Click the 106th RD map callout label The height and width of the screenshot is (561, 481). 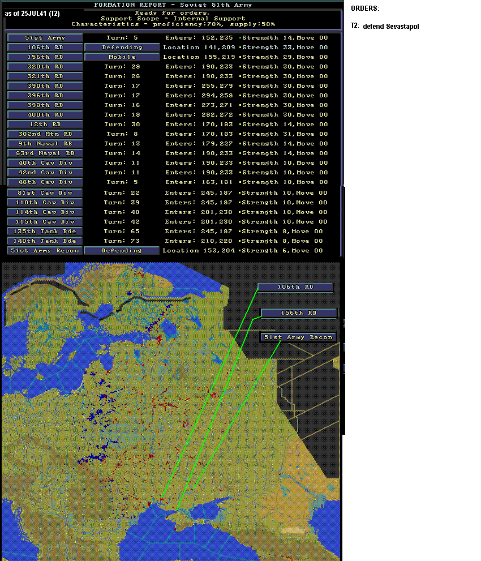(295, 287)
